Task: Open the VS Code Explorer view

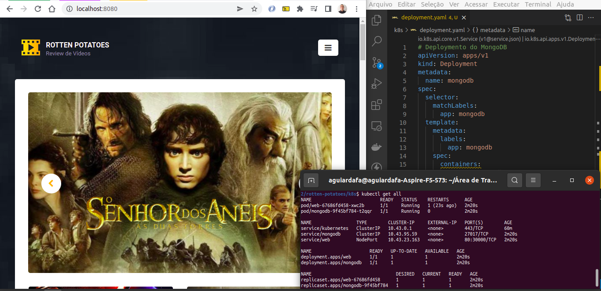Action: (x=377, y=20)
